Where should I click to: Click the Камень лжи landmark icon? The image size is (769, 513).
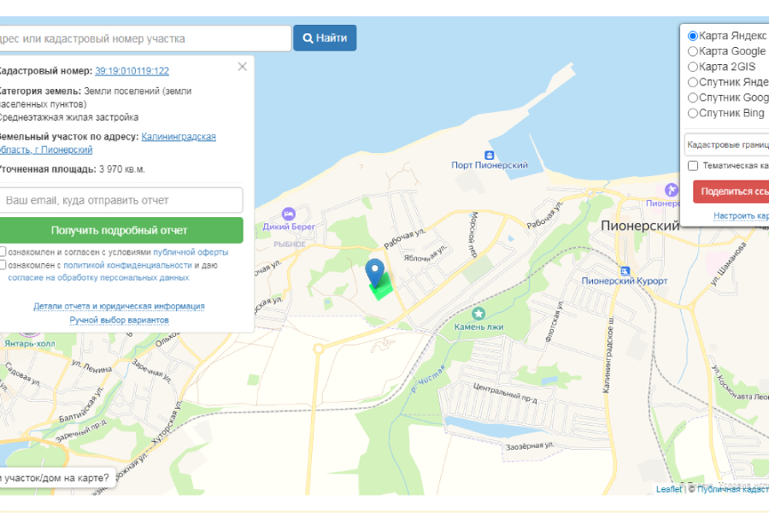click(x=478, y=314)
